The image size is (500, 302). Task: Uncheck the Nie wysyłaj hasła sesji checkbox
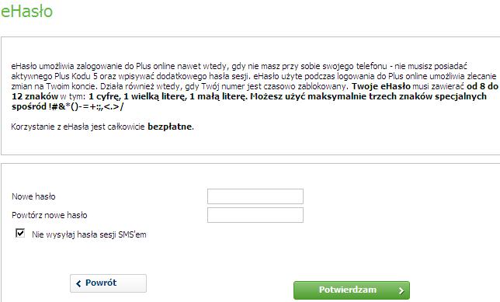click(20, 233)
